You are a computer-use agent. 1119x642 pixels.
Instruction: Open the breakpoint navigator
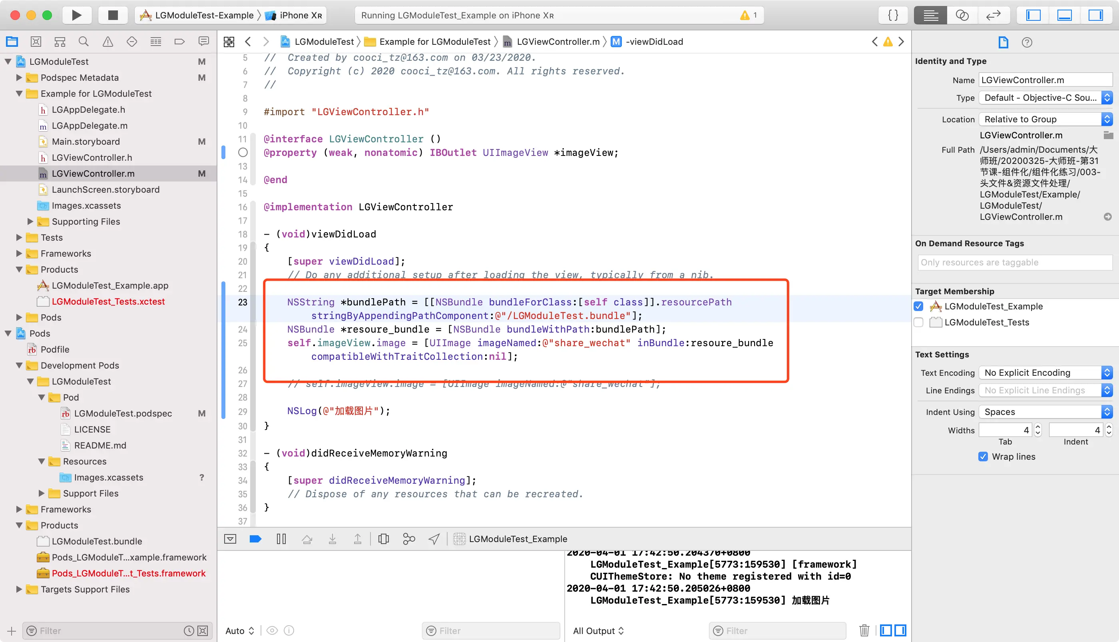click(x=179, y=42)
